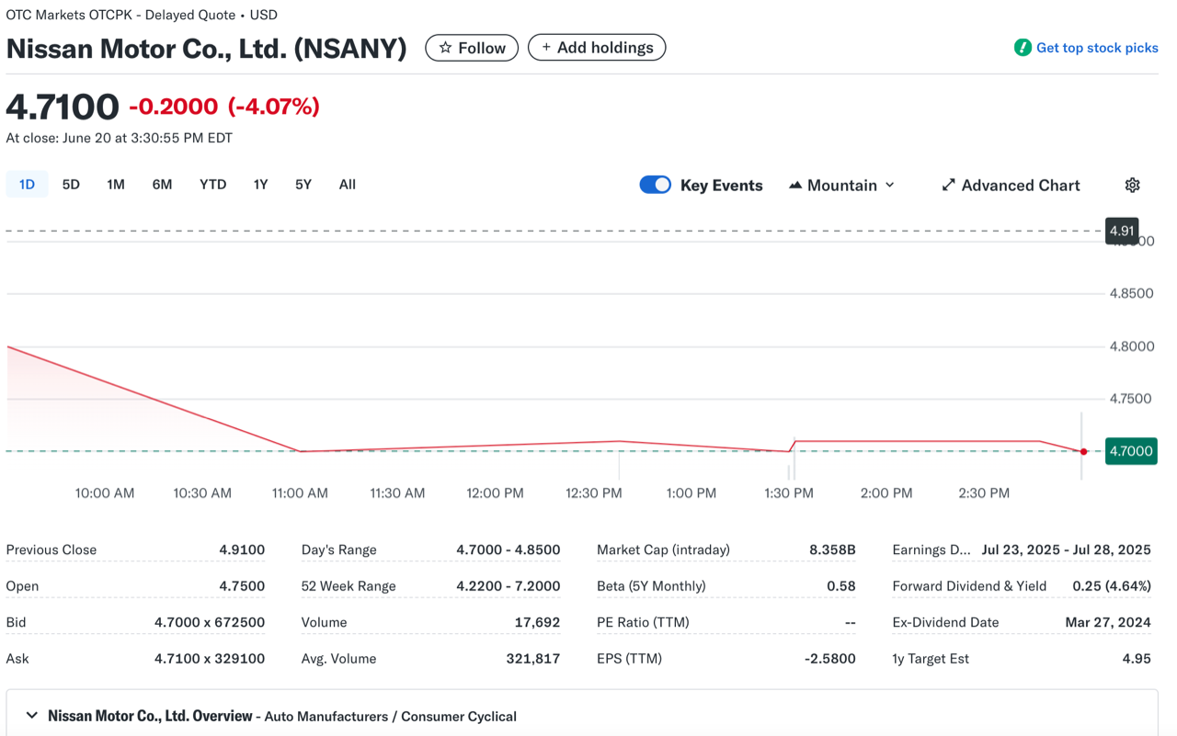
Task: Select the 6M time range tab
Action: [162, 185]
